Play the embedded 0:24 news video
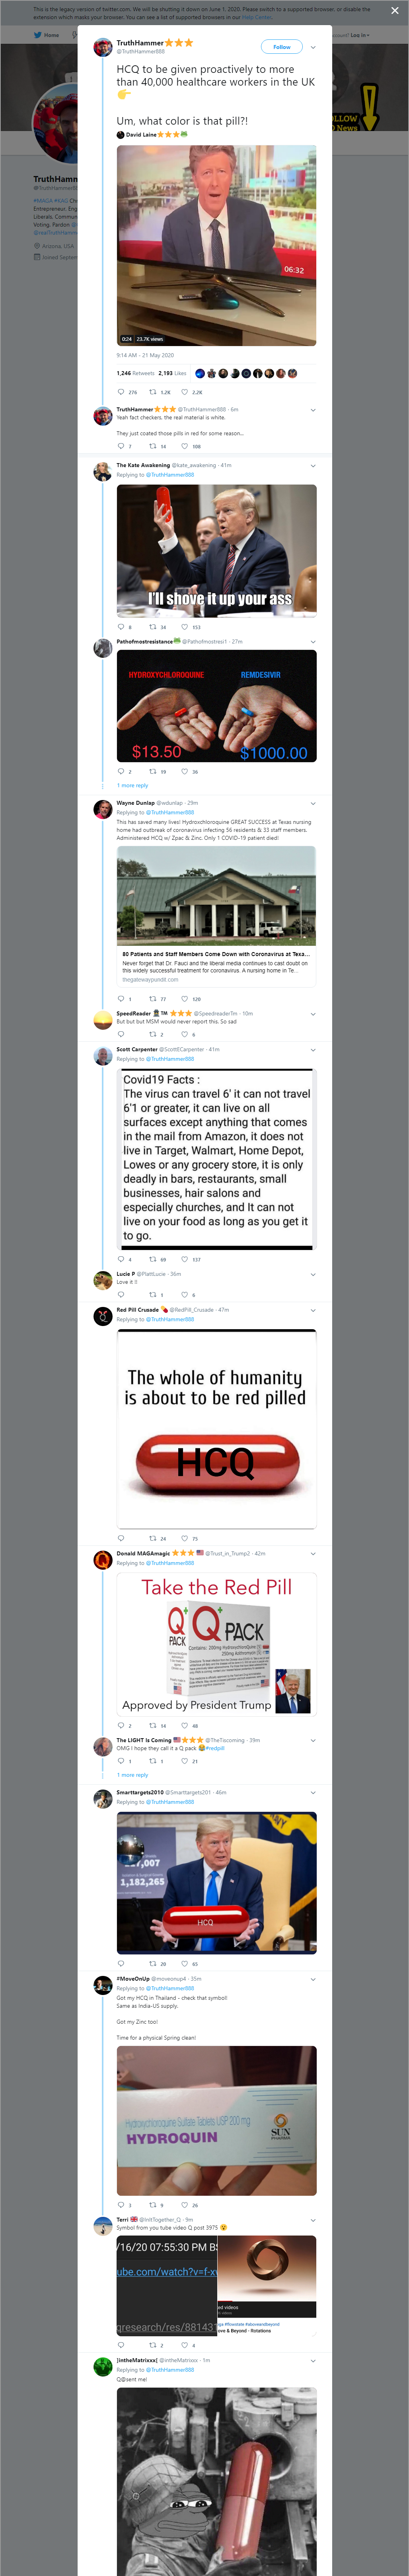This screenshot has width=409, height=2576. [x=216, y=245]
